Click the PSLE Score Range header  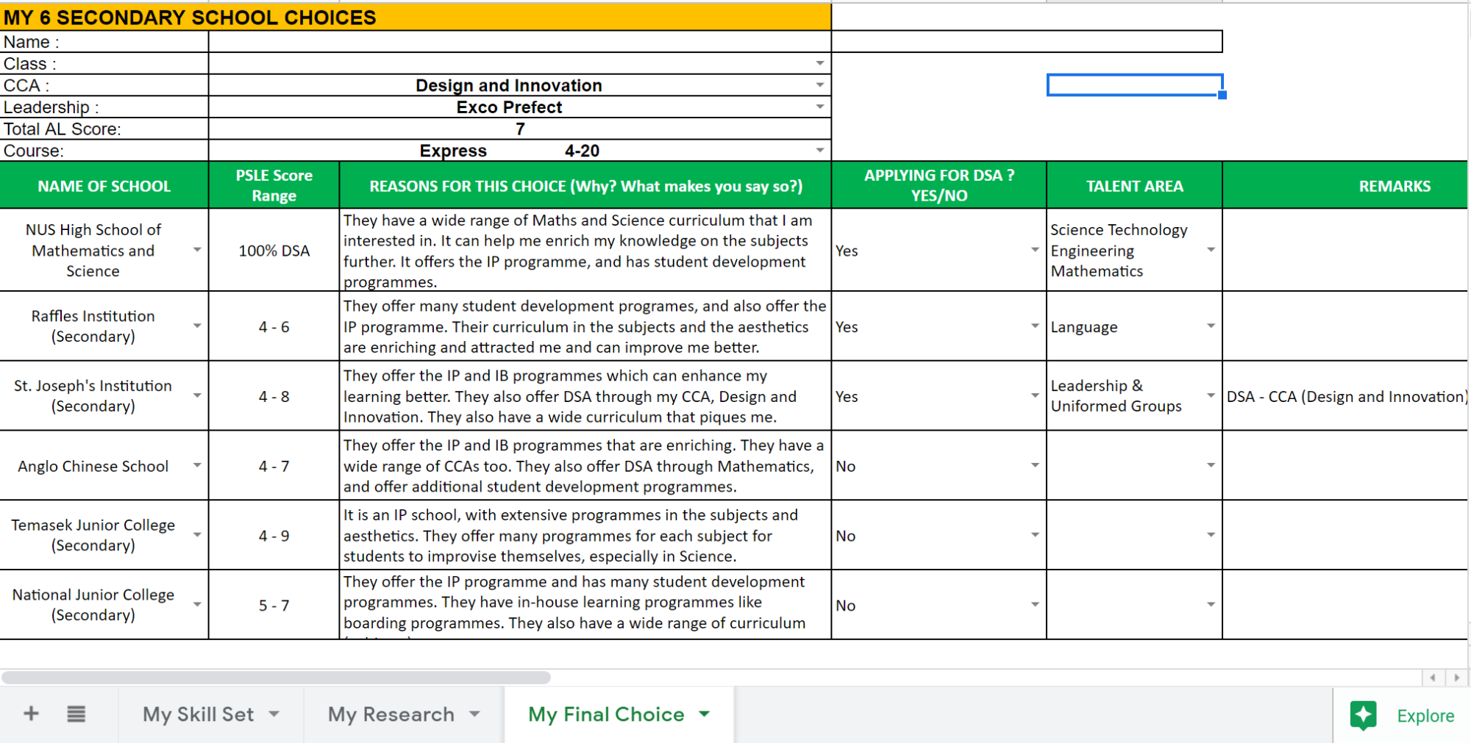click(274, 186)
